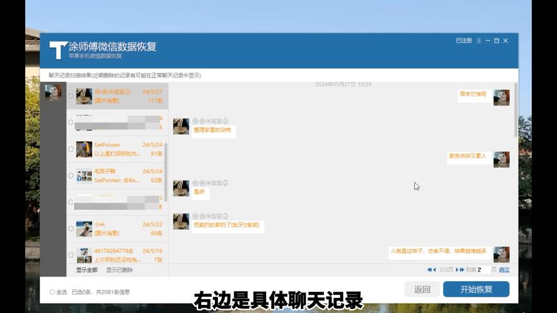Click sender avatar beside 是好 message
The image size is (557, 313).
[181, 188]
